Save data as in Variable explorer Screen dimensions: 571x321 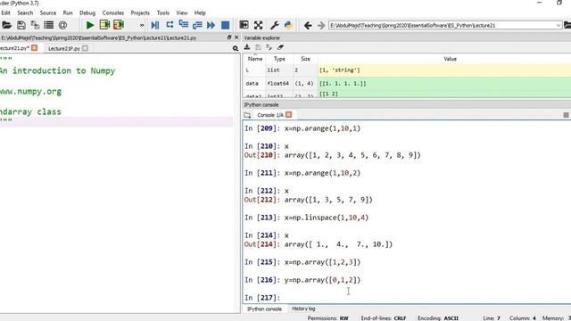point(269,47)
